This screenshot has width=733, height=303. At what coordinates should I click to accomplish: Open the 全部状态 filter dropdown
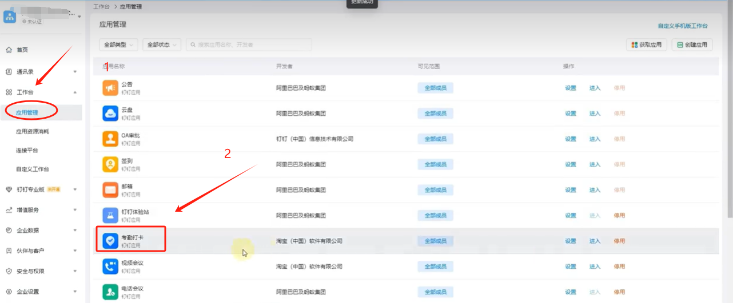click(162, 45)
